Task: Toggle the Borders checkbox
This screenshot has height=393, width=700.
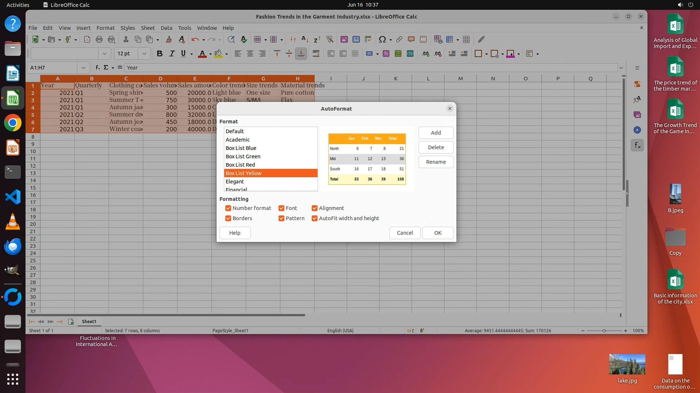Action: 228,218
